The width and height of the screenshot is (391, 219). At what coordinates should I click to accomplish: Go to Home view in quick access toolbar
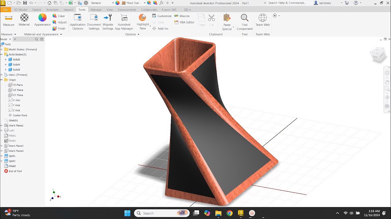point(49,3)
